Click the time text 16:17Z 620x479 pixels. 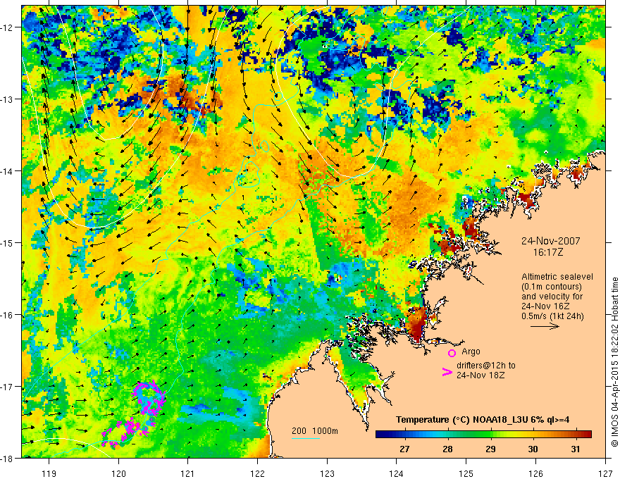click(547, 252)
